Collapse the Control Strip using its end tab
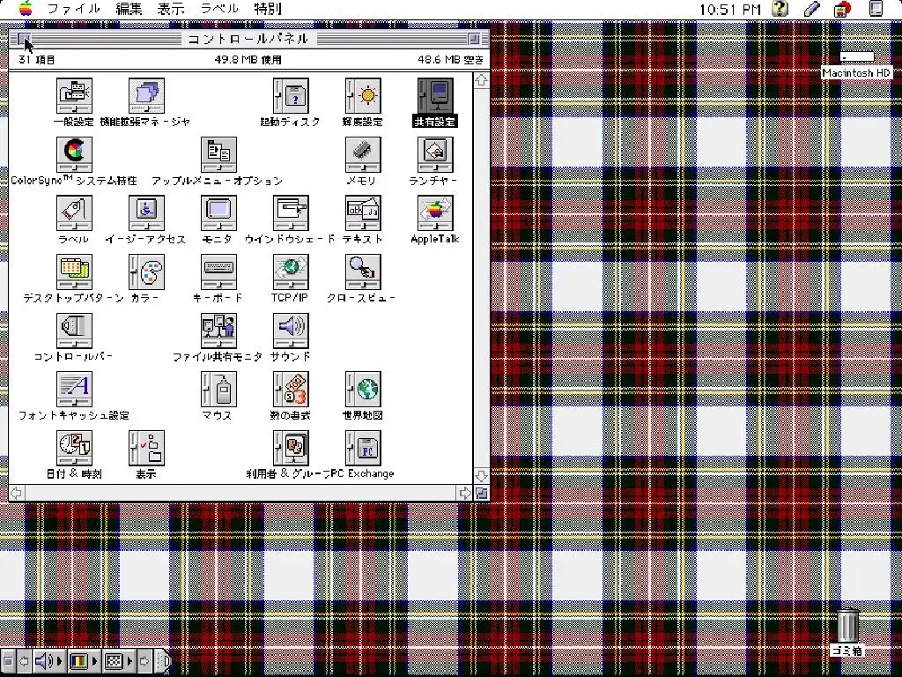The height and width of the screenshot is (677, 902). pyautogui.click(x=165, y=661)
